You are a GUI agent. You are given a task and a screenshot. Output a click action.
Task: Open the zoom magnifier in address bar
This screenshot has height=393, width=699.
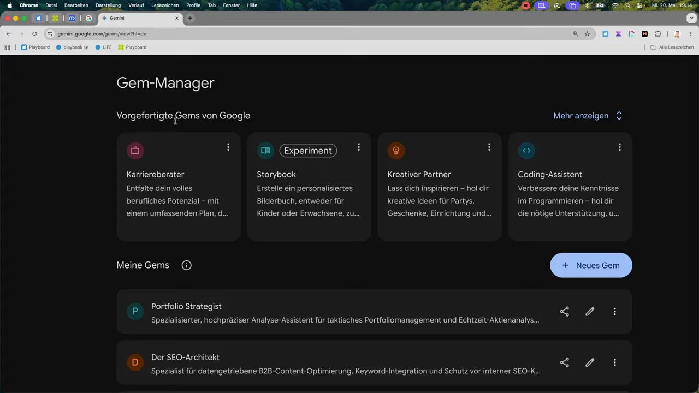pyautogui.click(x=575, y=34)
